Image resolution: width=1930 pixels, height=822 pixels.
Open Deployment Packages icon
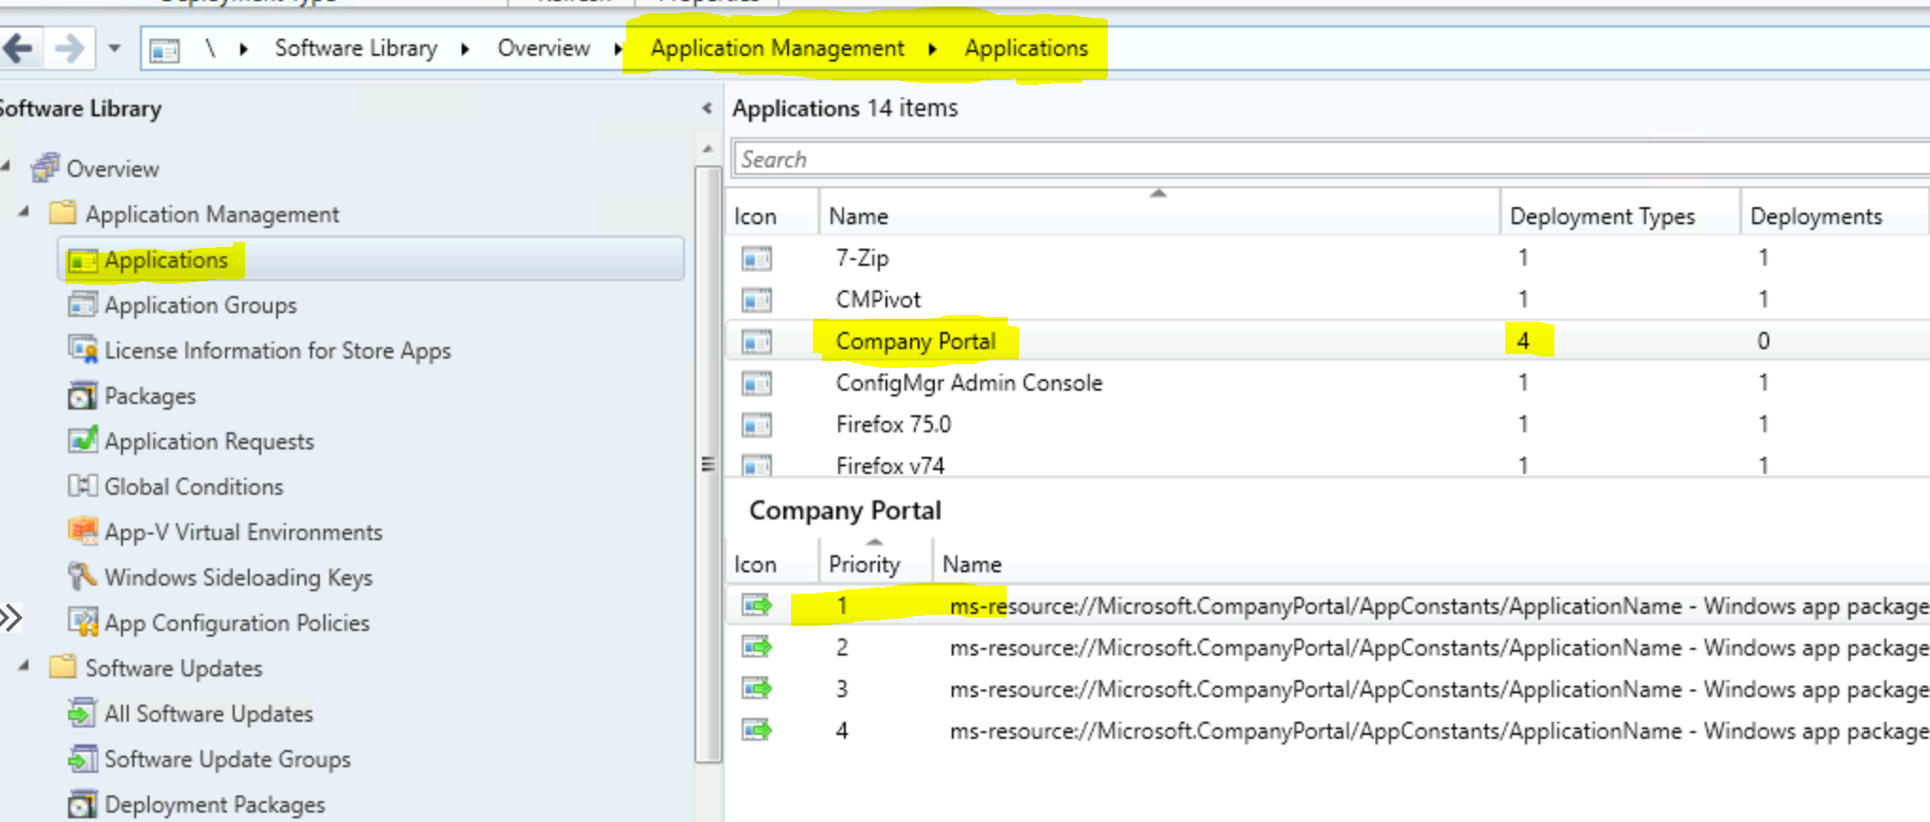click(x=82, y=803)
